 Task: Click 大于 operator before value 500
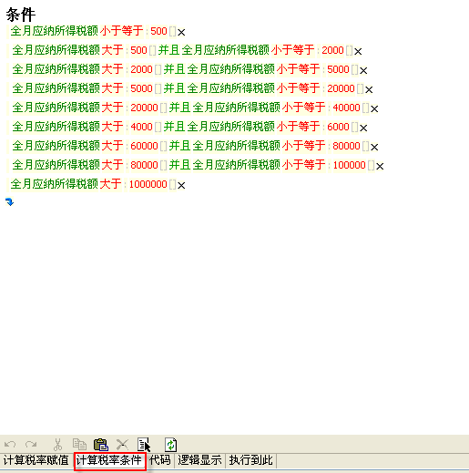(x=112, y=50)
